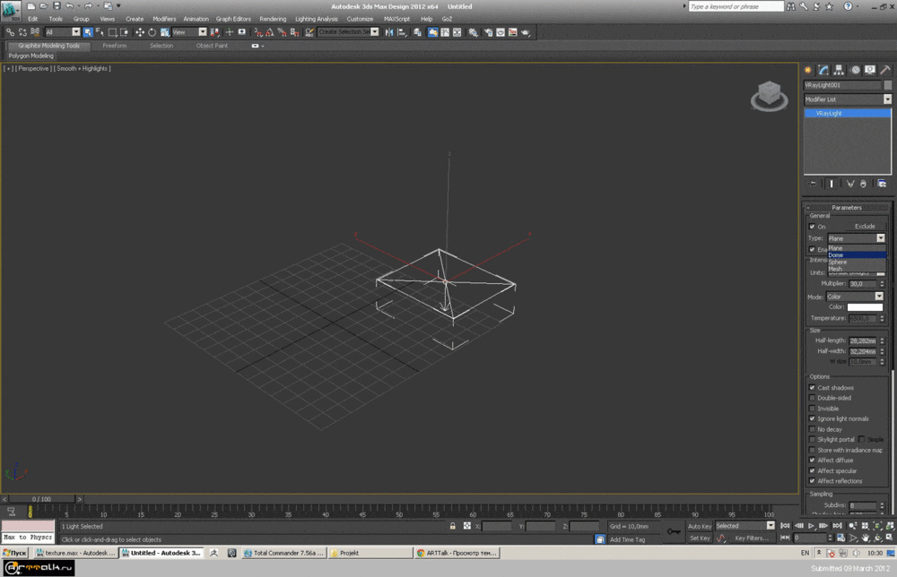Enable the No decay checkbox
The height and width of the screenshot is (577, 897).
(x=812, y=429)
